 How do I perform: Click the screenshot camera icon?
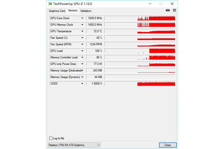168,10
